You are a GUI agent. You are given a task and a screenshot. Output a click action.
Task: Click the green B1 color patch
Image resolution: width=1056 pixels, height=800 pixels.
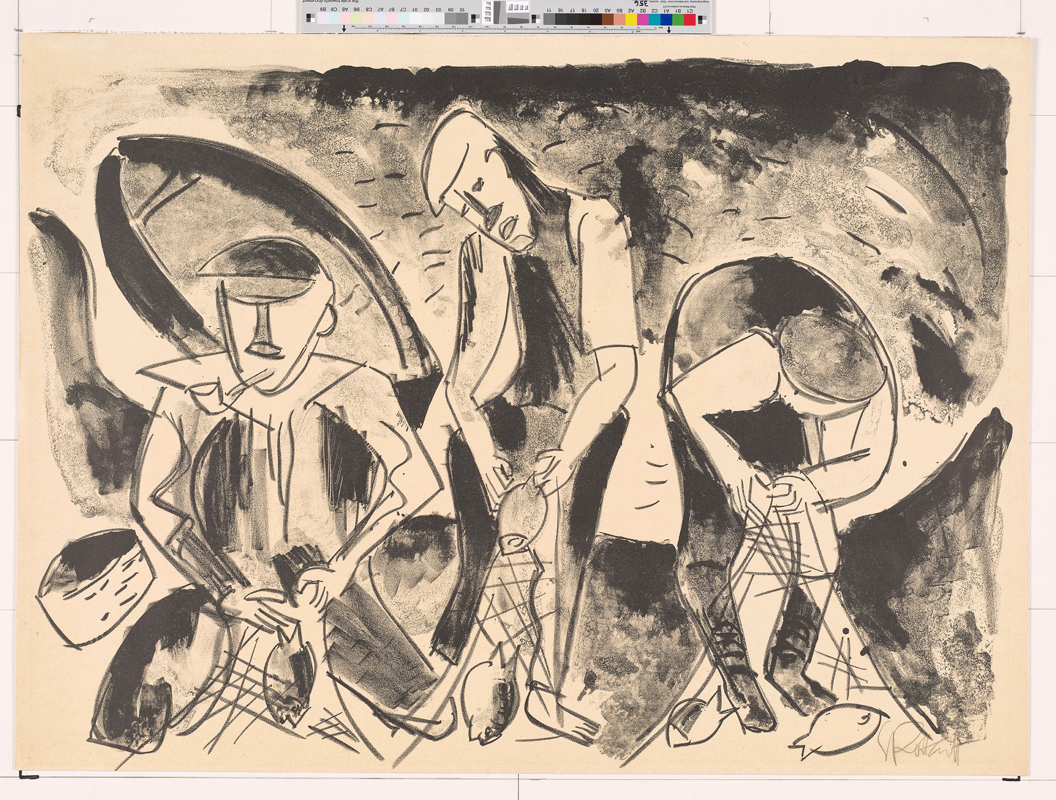pyautogui.click(x=678, y=19)
